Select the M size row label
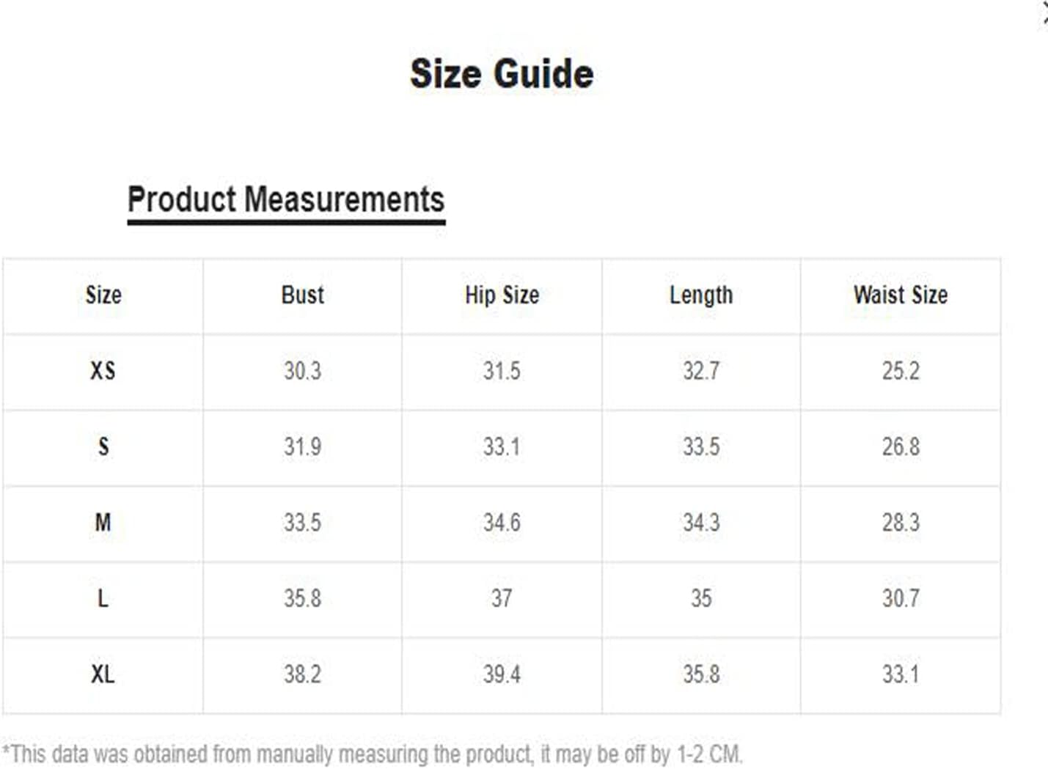 (103, 523)
